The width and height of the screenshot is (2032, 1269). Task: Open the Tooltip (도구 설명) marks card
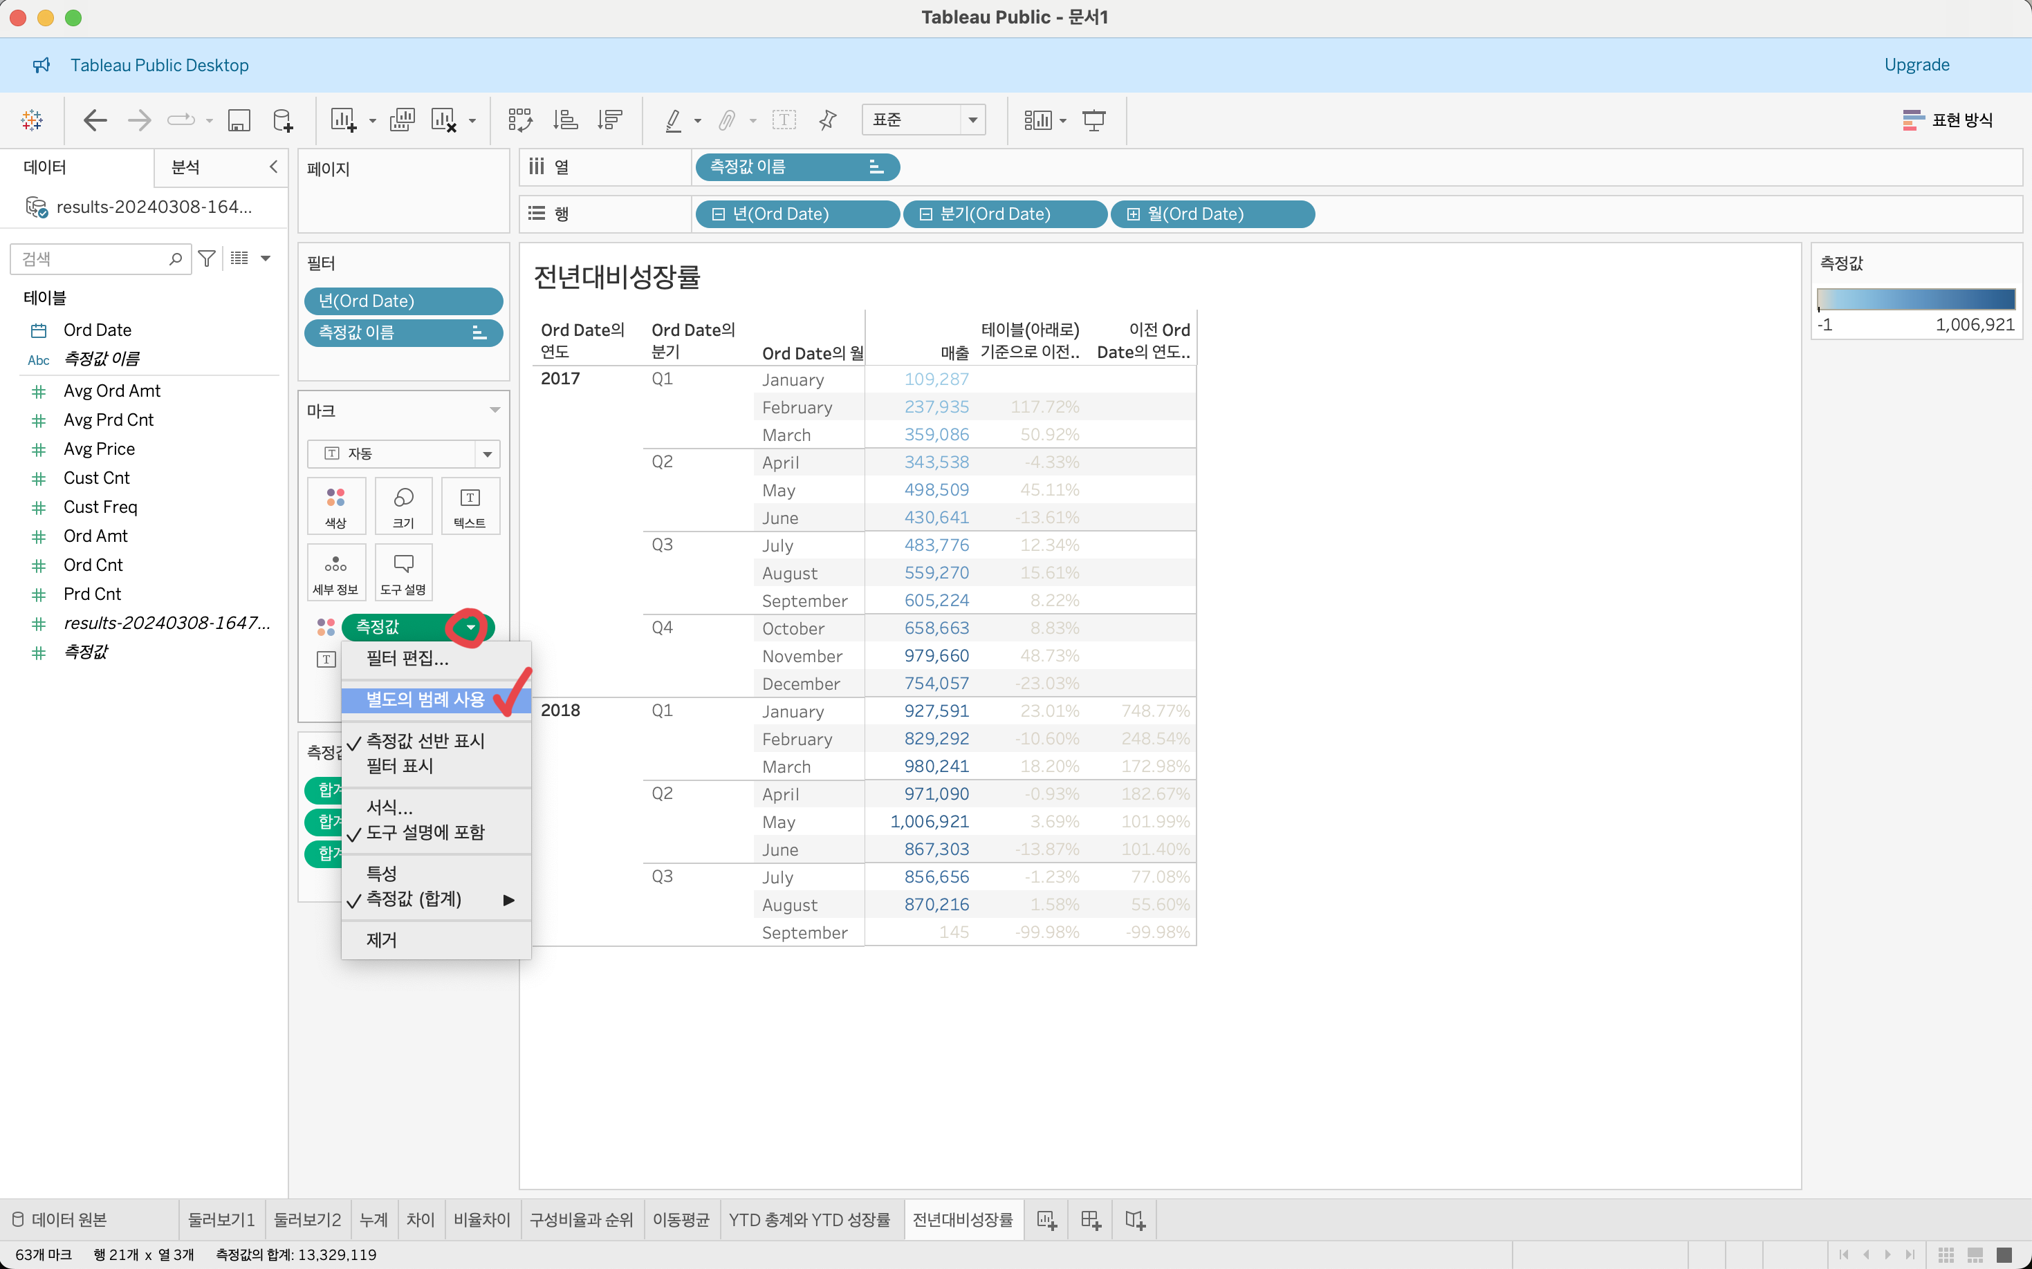point(403,572)
